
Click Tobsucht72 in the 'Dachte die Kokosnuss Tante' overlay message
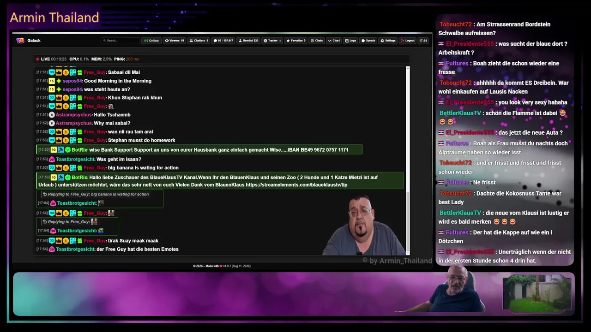pyautogui.click(x=456, y=193)
